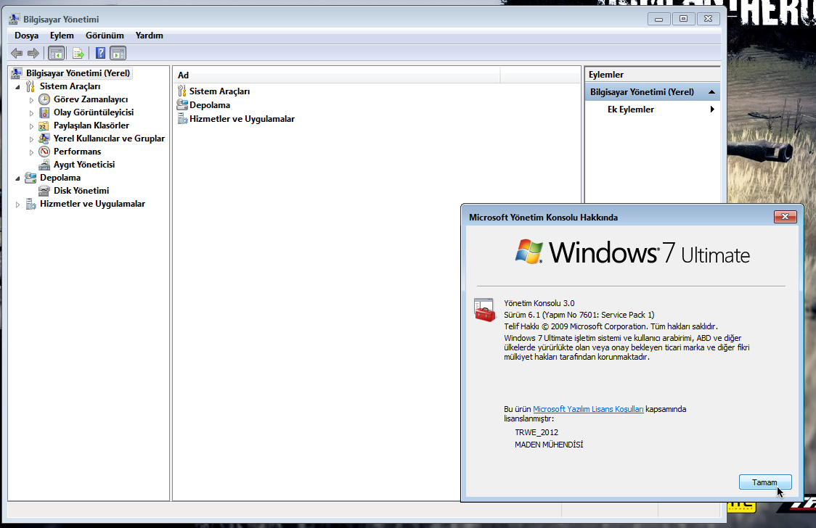
Task: Click Ek Eylemler in the Eylemler pane
Action: (631, 109)
